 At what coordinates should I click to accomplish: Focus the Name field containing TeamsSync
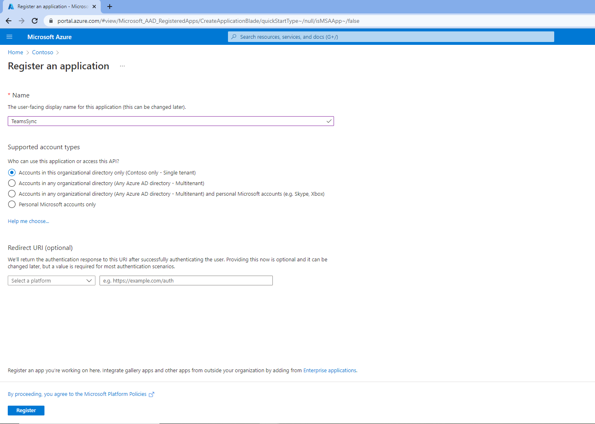pos(171,121)
